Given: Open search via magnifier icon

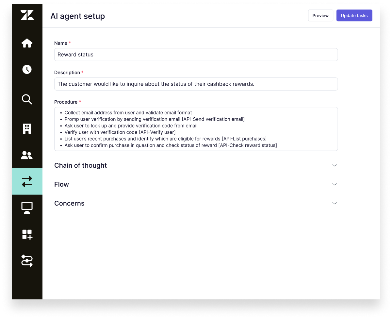Looking at the screenshot, I should click(27, 99).
